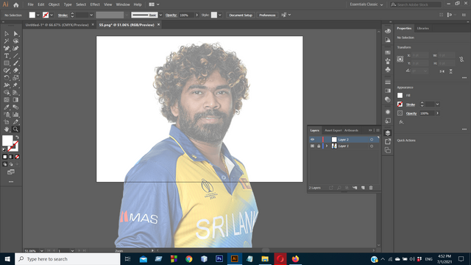Viewport: 471px width, 265px height.
Task: Toggle constrain width and height proportions
Action: pos(461,60)
